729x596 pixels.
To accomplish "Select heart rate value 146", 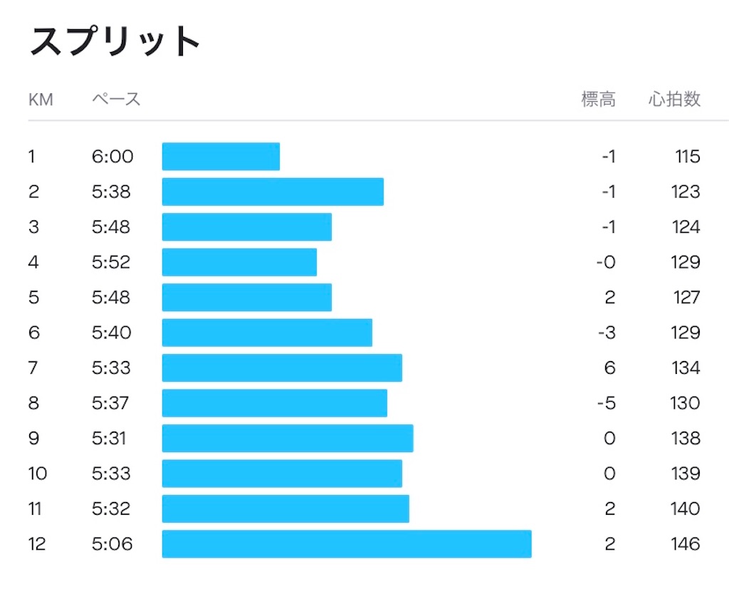I will pyautogui.click(x=686, y=544).
